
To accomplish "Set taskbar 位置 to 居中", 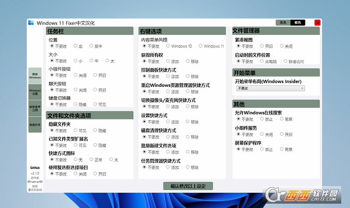I will click(x=91, y=46).
